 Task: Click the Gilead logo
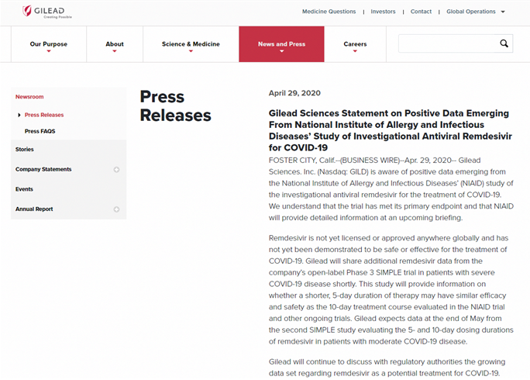pos(47,12)
